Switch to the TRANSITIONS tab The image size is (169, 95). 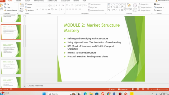39,1
